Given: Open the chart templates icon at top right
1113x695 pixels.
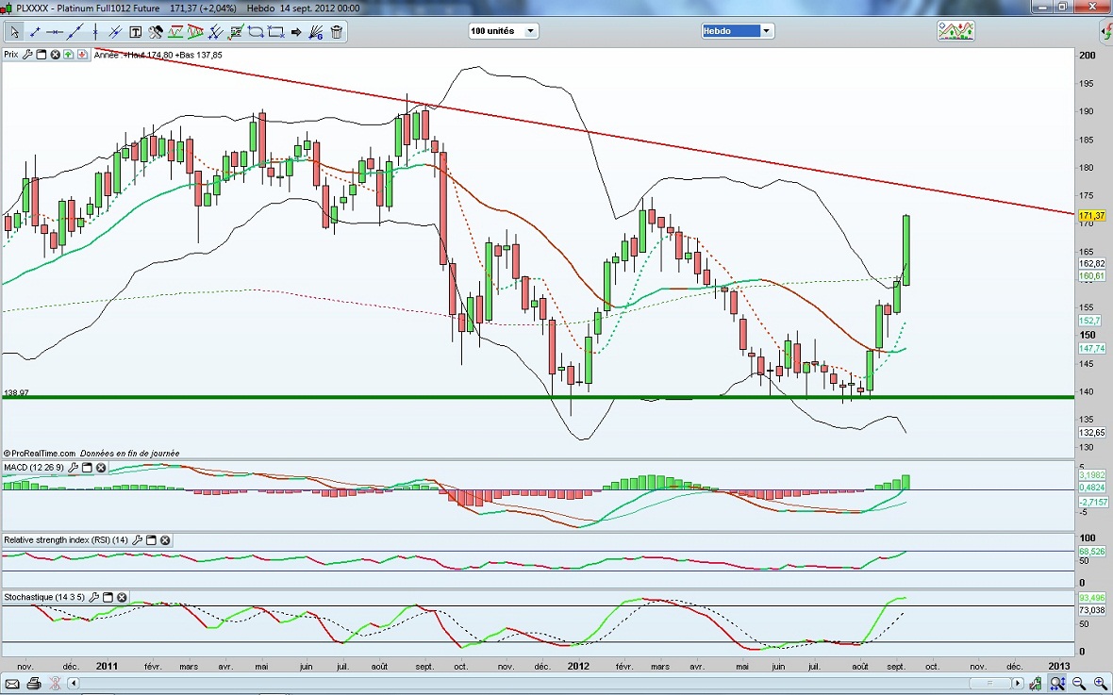Looking at the screenshot, I should tap(955, 30).
